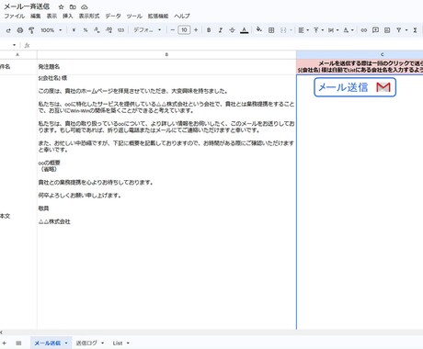This screenshot has width=423, height=349.
Task: Select column C header
Action: coord(360,54)
